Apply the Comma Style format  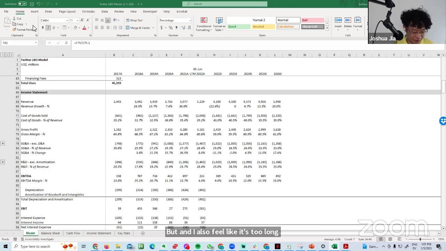point(176,28)
